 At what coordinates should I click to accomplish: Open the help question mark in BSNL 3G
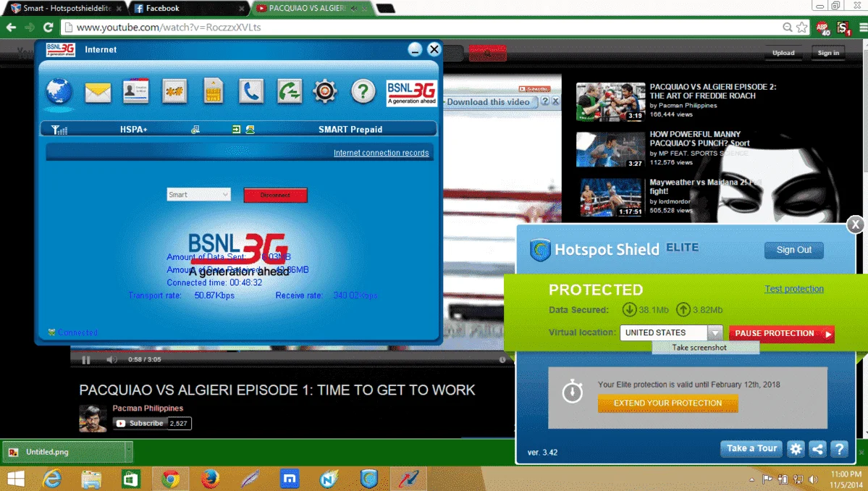pos(363,91)
